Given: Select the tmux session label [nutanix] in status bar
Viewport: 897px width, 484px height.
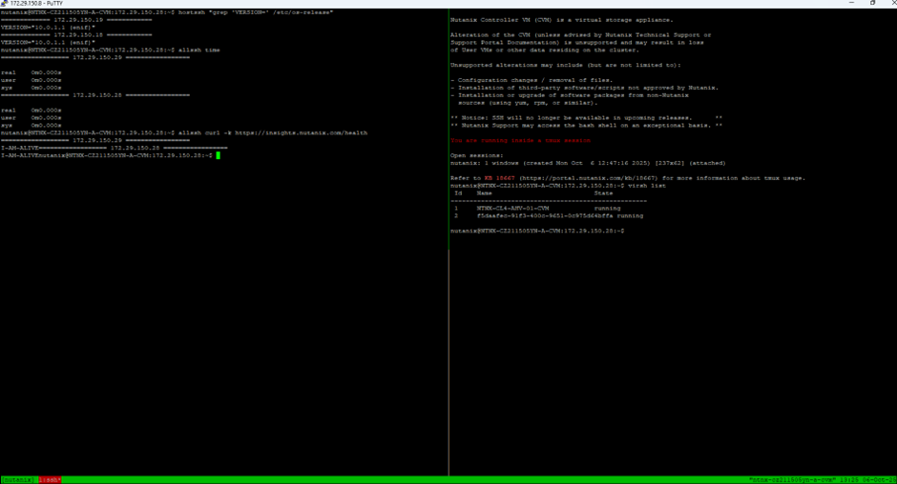Looking at the screenshot, I should (x=18, y=480).
